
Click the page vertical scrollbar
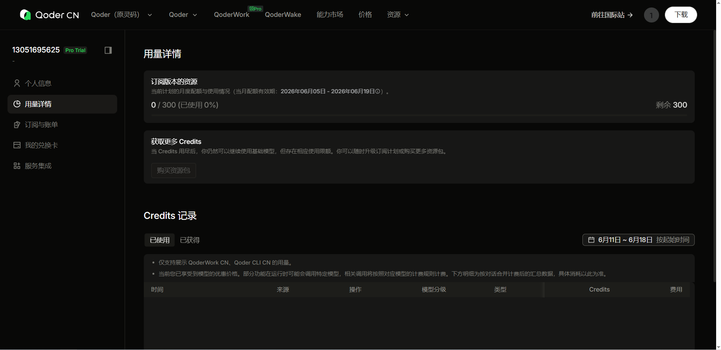(715, 156)
